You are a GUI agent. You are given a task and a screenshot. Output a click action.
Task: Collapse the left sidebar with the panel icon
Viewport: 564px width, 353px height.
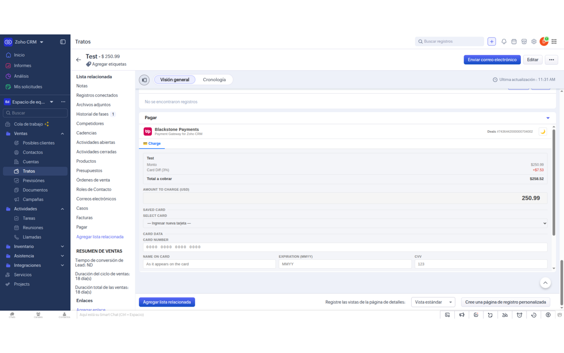[x=63, y=42]
